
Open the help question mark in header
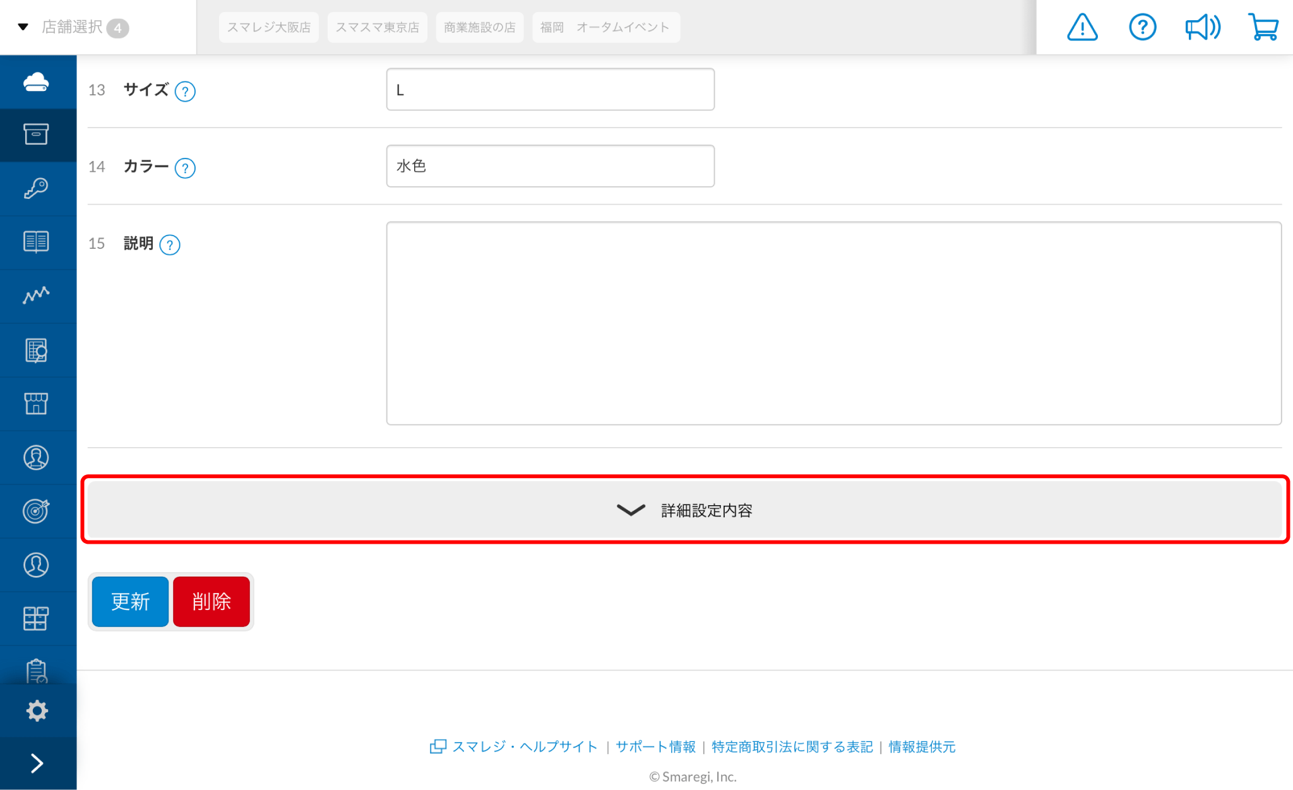pyautogui.click(x=1142, y=27)
